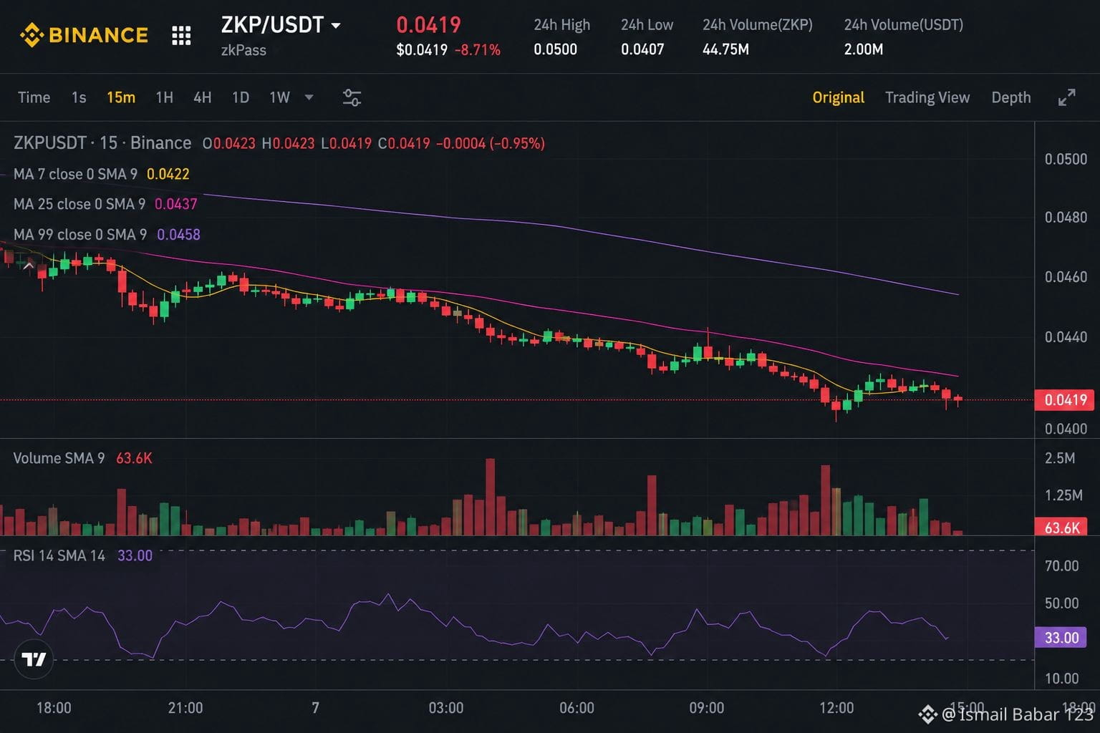Click the MA 99 value 0.0458
The height and width of the screenshot is (733, 1100).
[178, 234]
